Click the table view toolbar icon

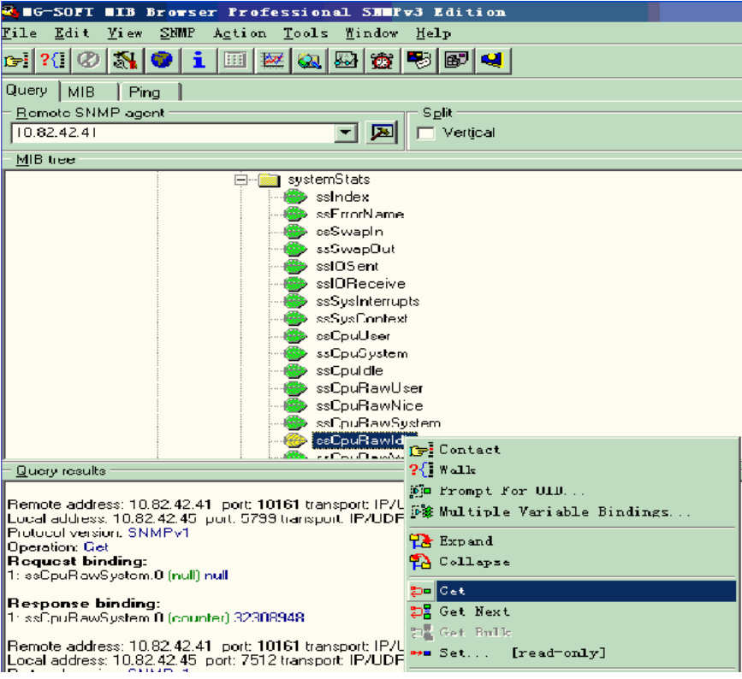coord(234,60)
